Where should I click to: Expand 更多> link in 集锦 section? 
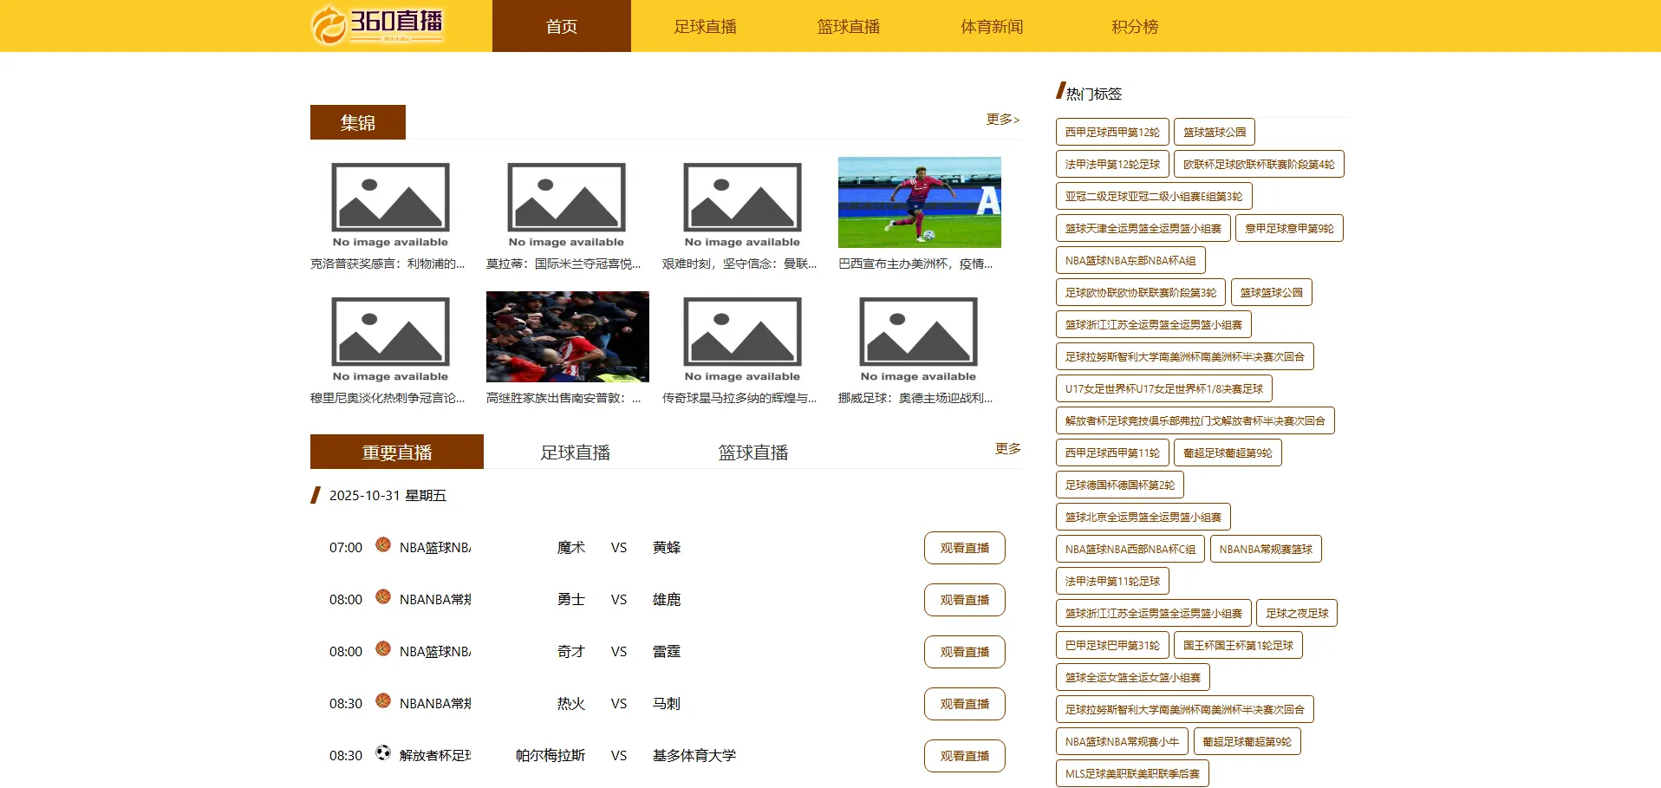point(1002,119)
